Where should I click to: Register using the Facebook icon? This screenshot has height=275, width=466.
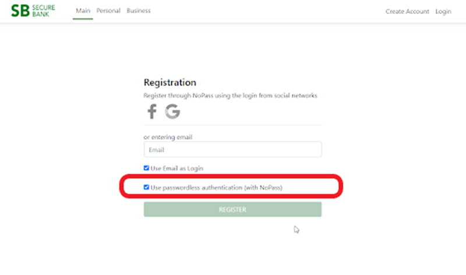pyautogui.click(x=151, y=111)
